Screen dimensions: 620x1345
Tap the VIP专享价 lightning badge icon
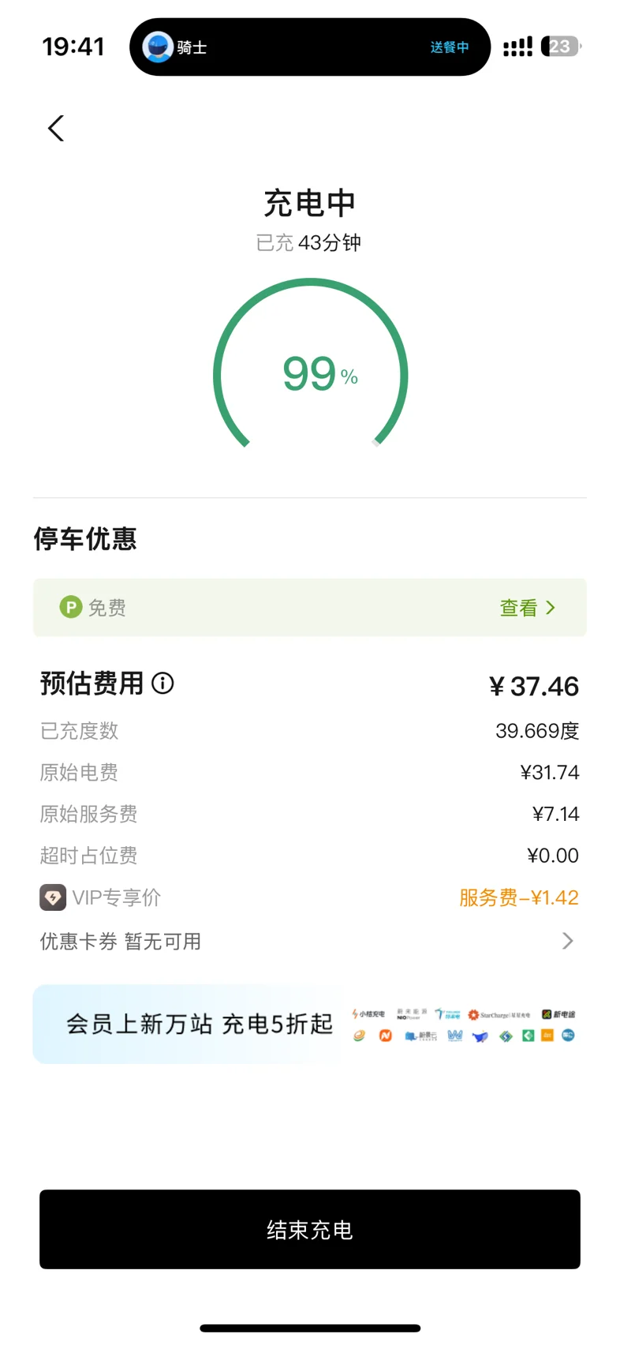click(53, 897)
